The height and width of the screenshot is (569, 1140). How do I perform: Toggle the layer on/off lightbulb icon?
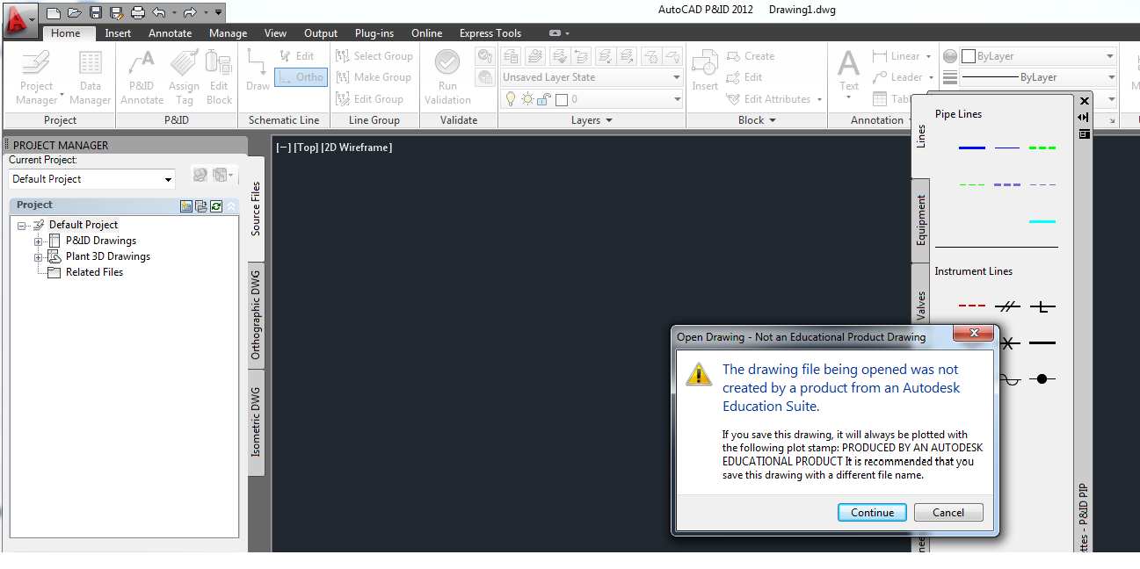(510, 99)
